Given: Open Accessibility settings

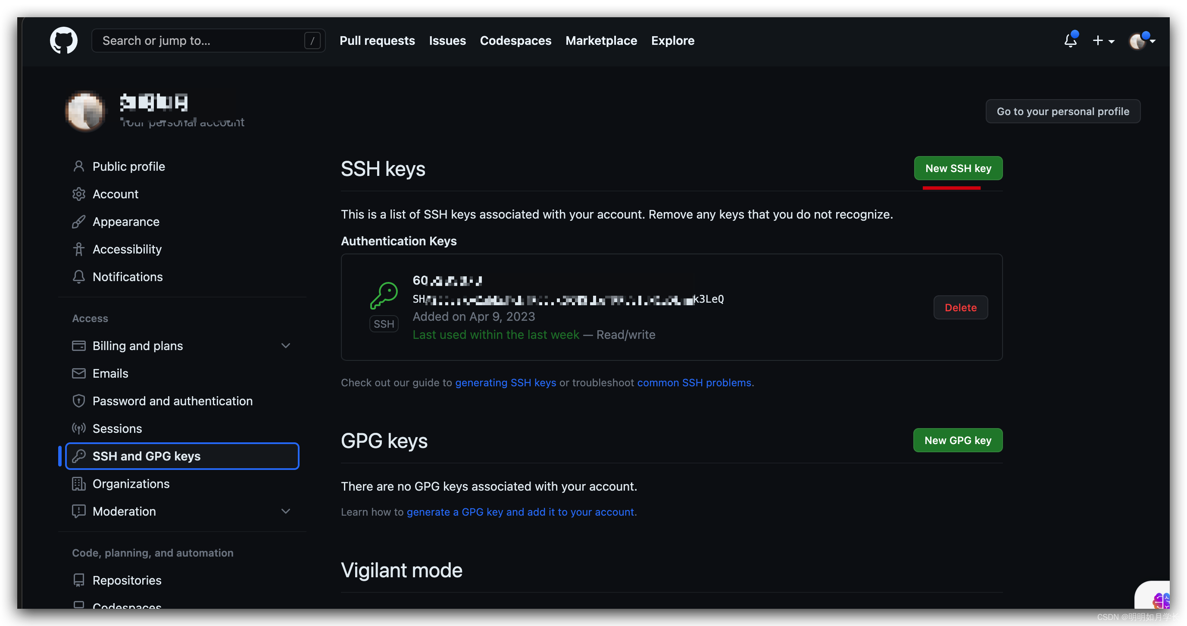Looking at the screenshot, I should tap(182, 249).
